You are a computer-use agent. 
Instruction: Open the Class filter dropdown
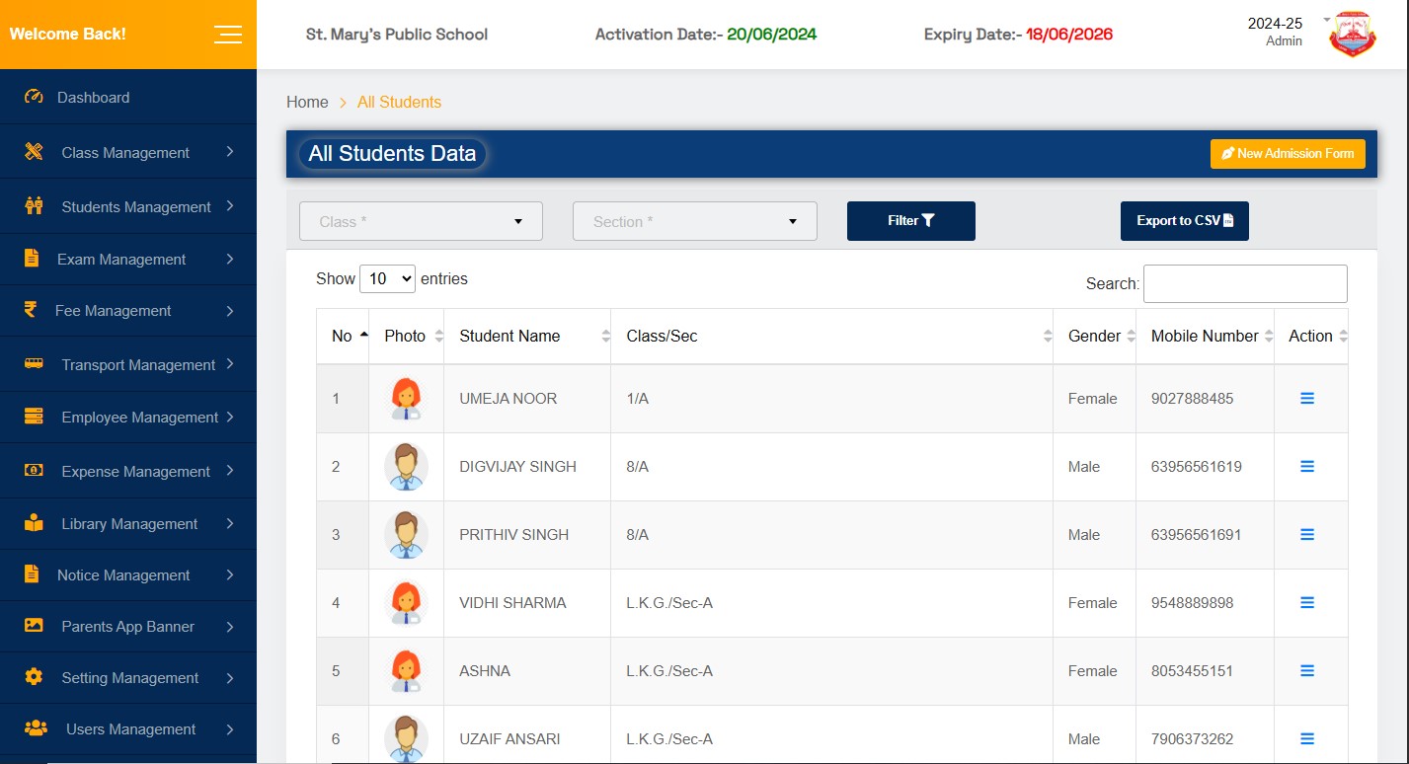(x=420, y=221)
